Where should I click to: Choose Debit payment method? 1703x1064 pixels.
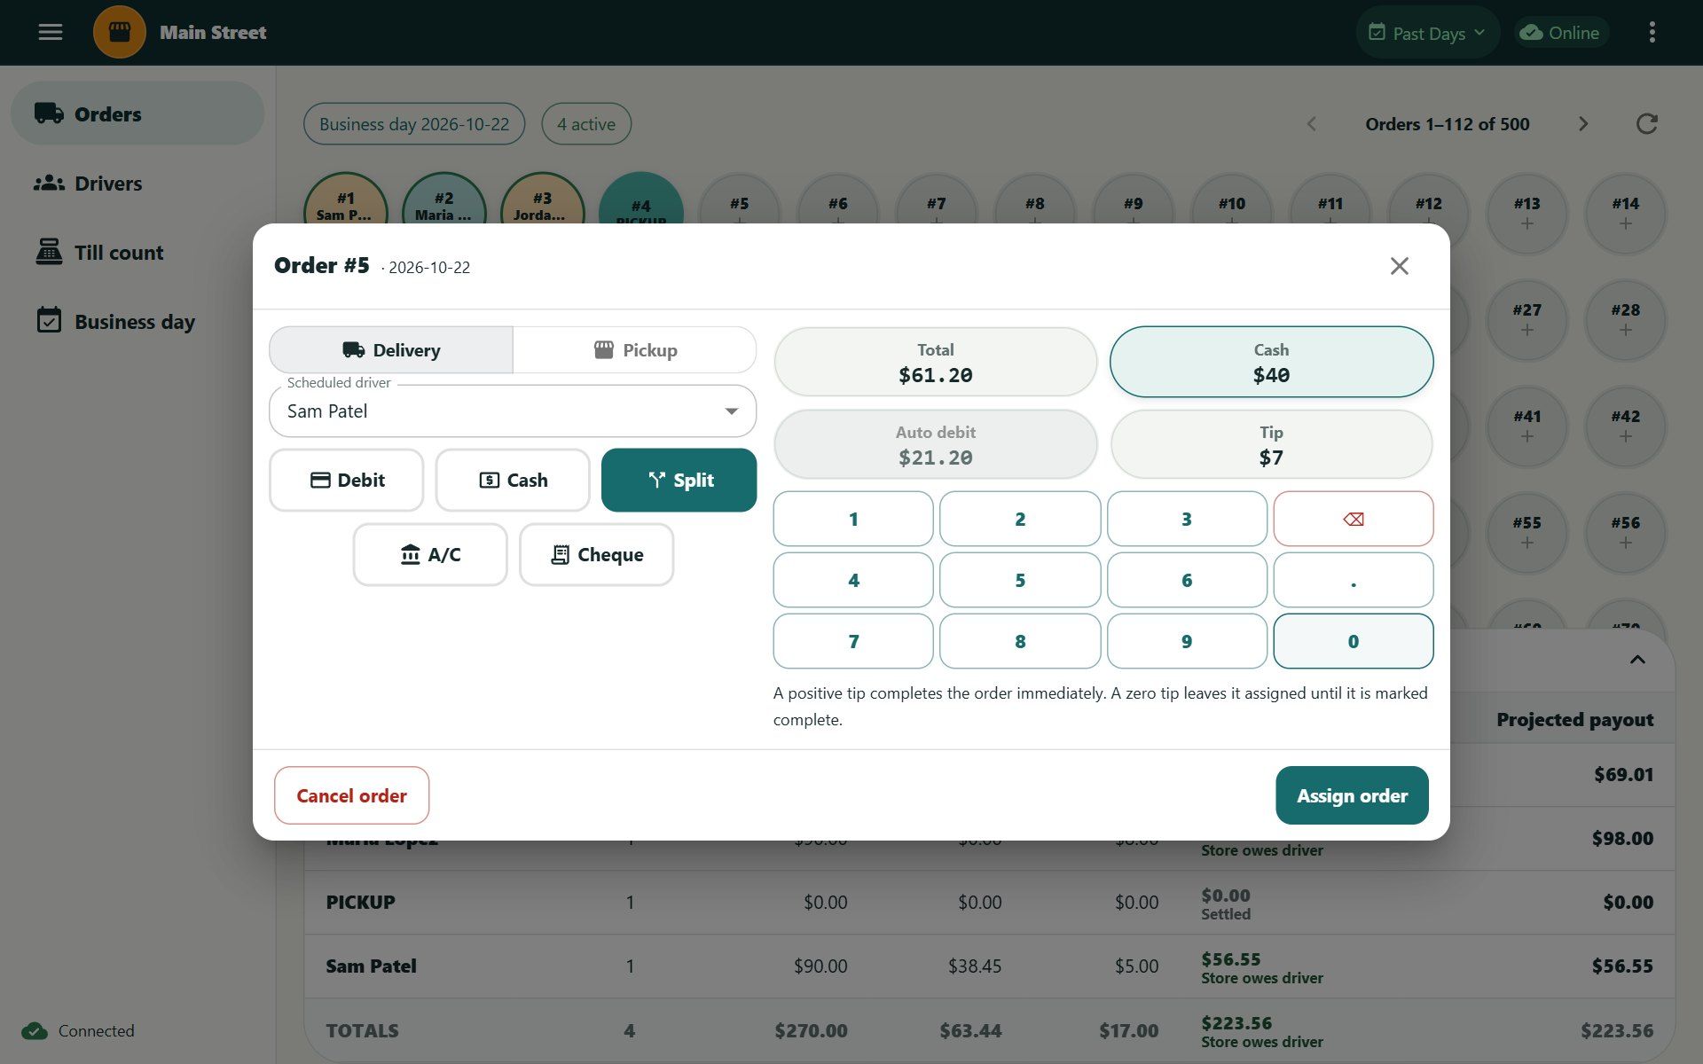click(x=347, y=480)
